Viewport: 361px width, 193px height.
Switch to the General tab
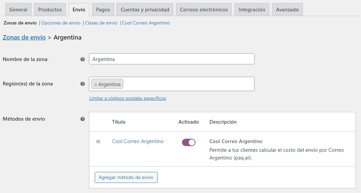coord(18,10)
